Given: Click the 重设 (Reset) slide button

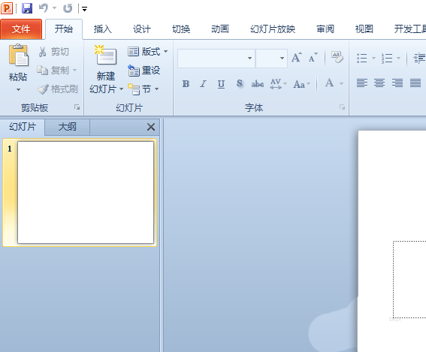Looking at the screenshot, I should click(x=144, y=71).
